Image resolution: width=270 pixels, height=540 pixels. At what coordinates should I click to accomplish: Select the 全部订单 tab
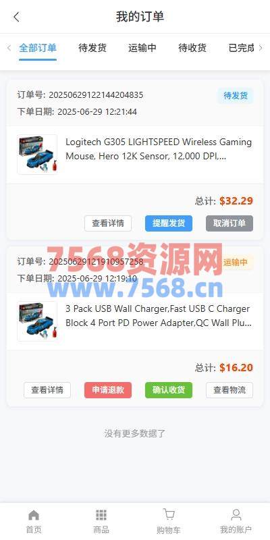(38, 48)
